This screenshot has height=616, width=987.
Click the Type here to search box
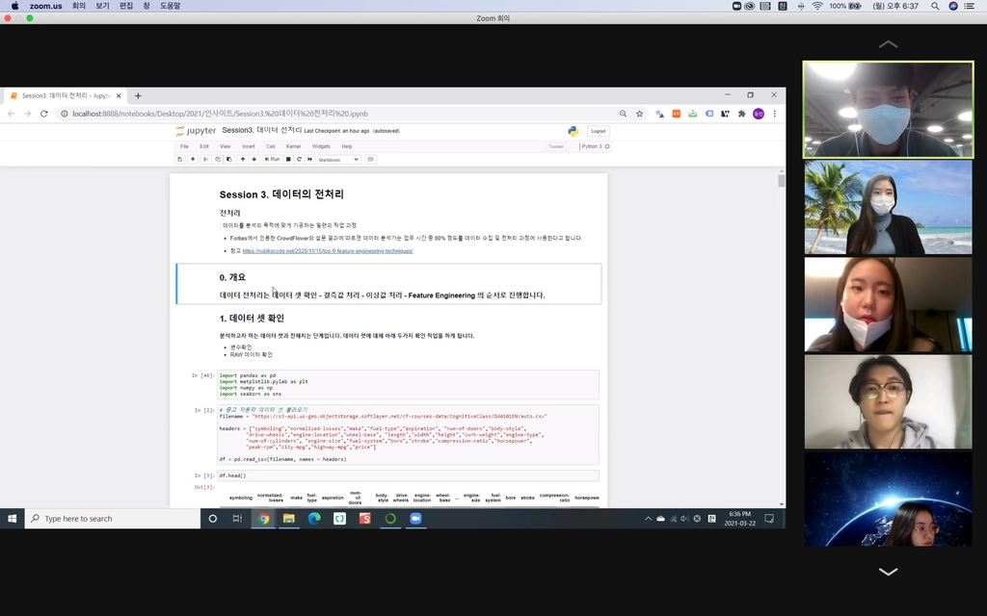[113, 519]
